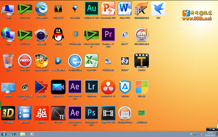The width and height of the screenshot is (218, 137).
Task: Launch After Effects CC 2015
Action: 75,87
